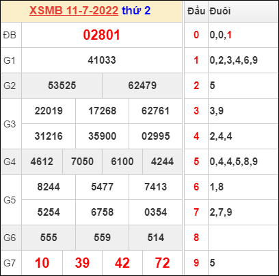Select G6 number 555

click(x=49, y=238)
